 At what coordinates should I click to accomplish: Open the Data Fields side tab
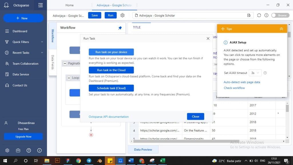[x=53, y=62]
